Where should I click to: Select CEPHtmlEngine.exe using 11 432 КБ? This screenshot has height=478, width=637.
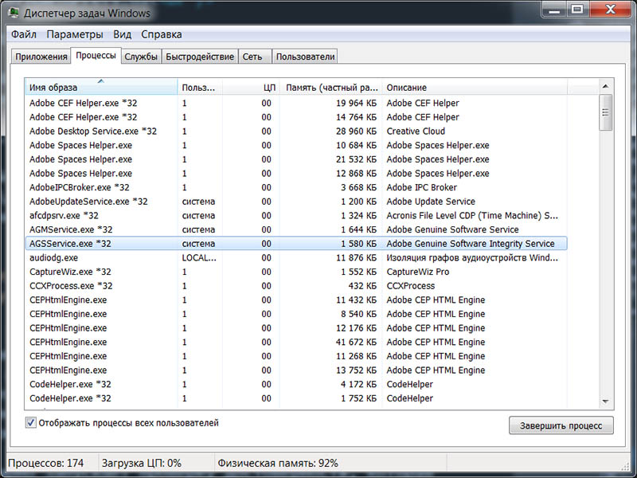[295, 300]
